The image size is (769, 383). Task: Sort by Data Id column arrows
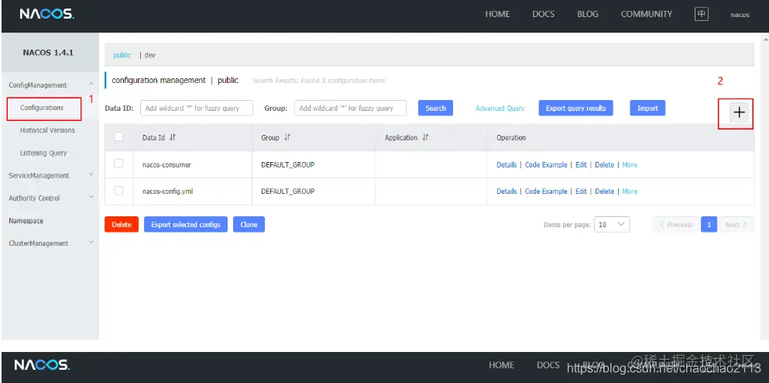(x=172, y=137)
